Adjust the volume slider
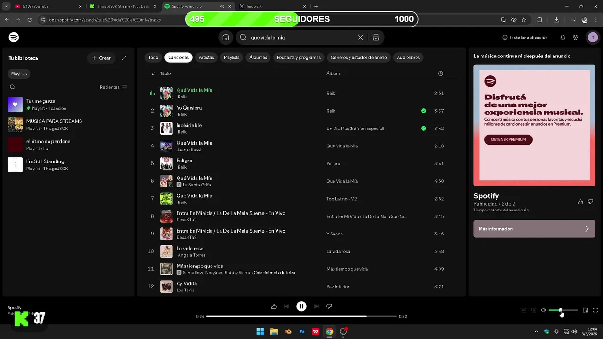This screenshot has height=339, width=603. (563, 310)
